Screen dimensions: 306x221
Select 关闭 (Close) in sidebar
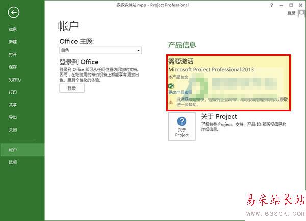click(x=13, y=130)
